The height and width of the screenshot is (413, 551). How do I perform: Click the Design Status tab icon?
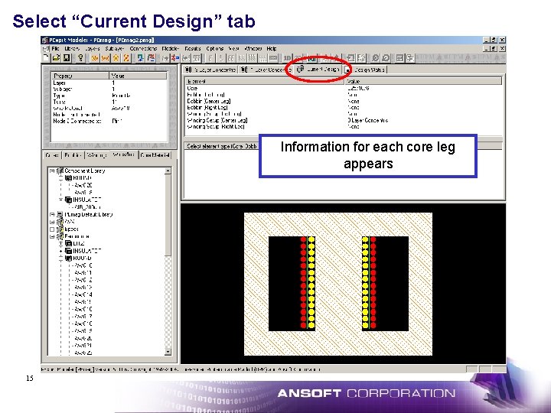347,70
